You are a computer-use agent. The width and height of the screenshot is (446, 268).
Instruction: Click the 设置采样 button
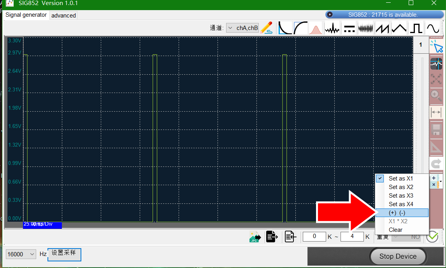(64, 254)
